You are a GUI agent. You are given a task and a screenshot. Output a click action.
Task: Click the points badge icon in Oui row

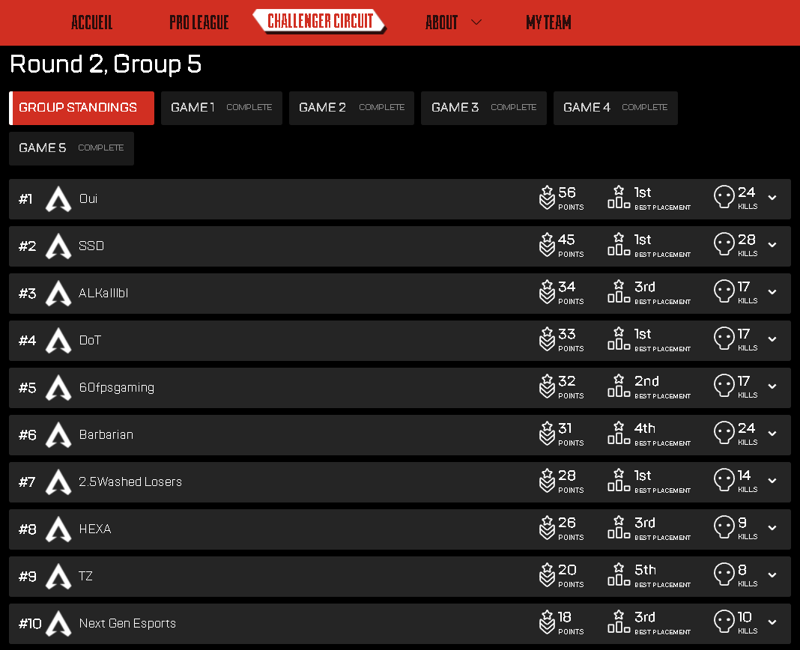click(x=547, y=198)
